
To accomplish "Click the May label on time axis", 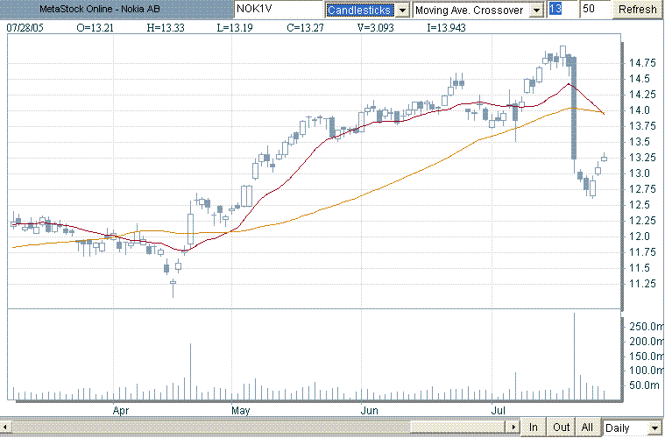I will (x=240, y=411).
